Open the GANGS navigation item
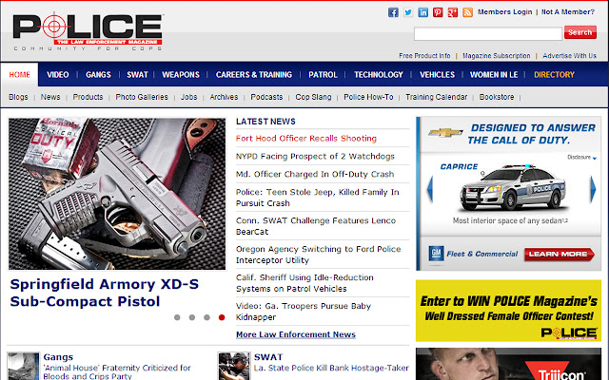609x380 pixels. 98,74
